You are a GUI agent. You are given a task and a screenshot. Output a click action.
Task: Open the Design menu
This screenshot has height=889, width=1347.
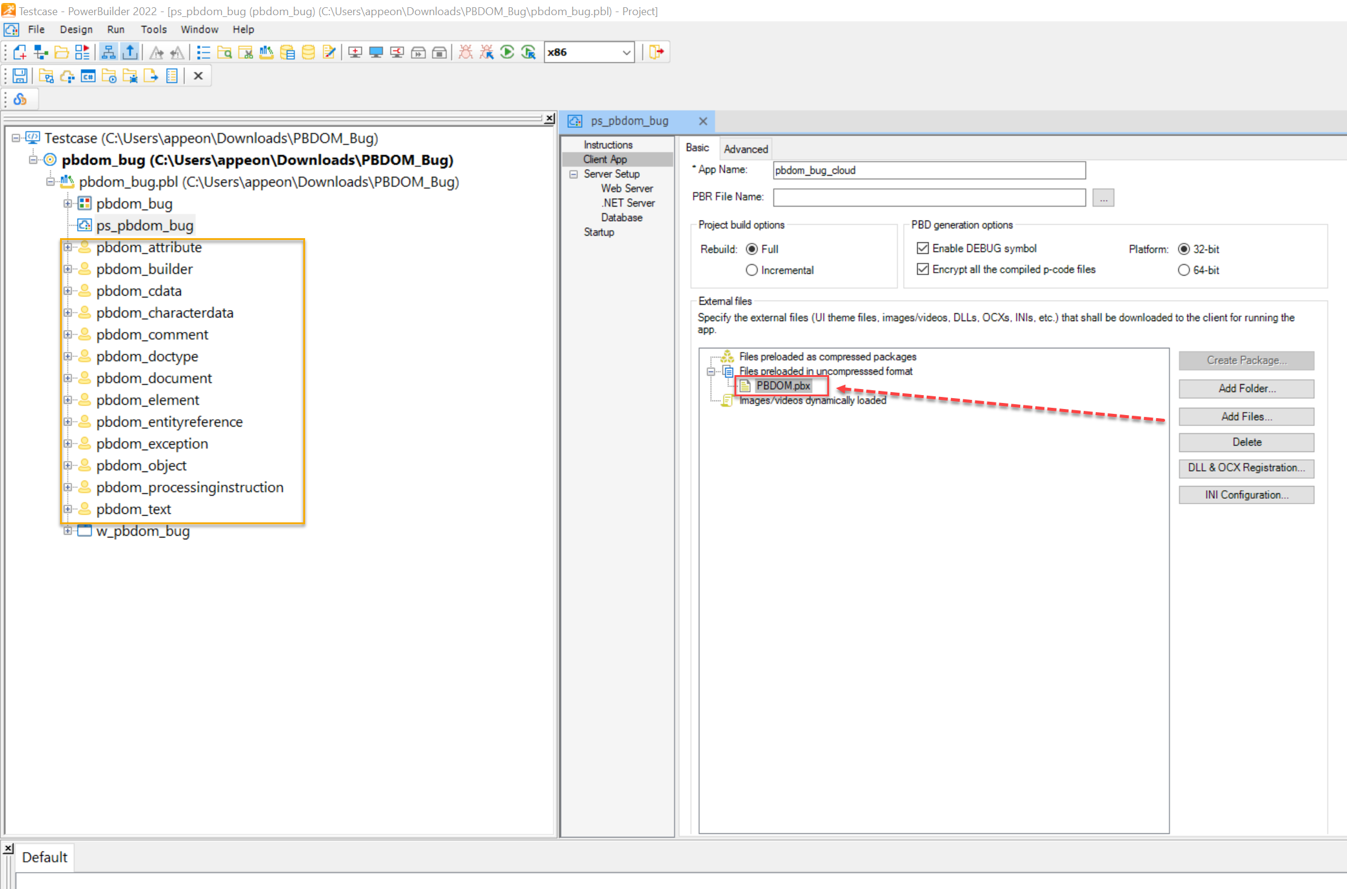(76, 29)
